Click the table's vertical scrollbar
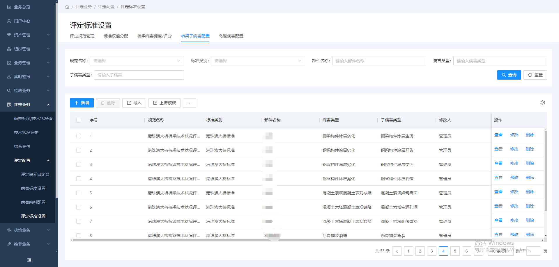 [546, 171]
